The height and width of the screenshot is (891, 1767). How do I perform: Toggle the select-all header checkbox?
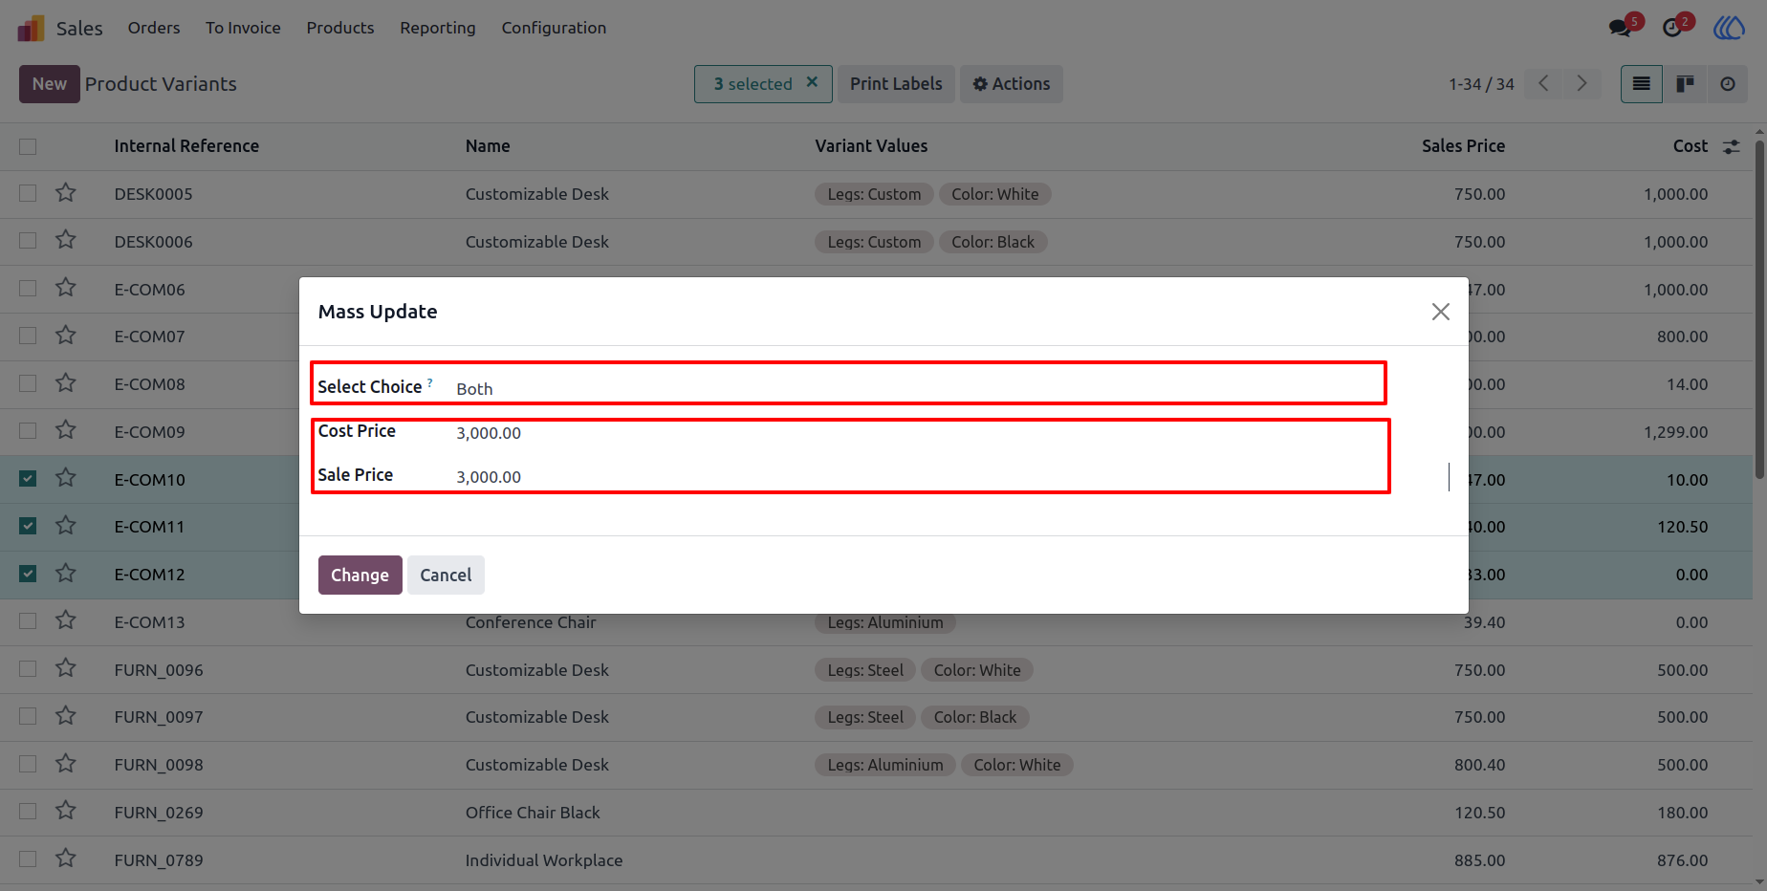tap(28, 146)
